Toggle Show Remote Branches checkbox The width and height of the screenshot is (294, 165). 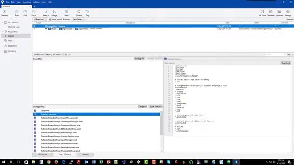(50, 19)
